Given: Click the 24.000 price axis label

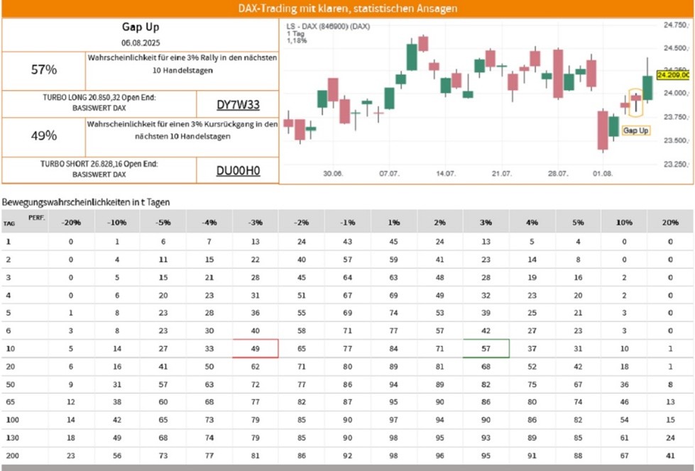Looking at the screenshot, I should click(x=676, y=93).
